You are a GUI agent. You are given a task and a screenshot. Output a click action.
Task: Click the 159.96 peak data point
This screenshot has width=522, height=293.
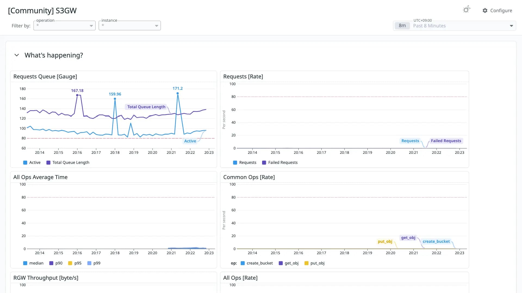tap(115, 99)
